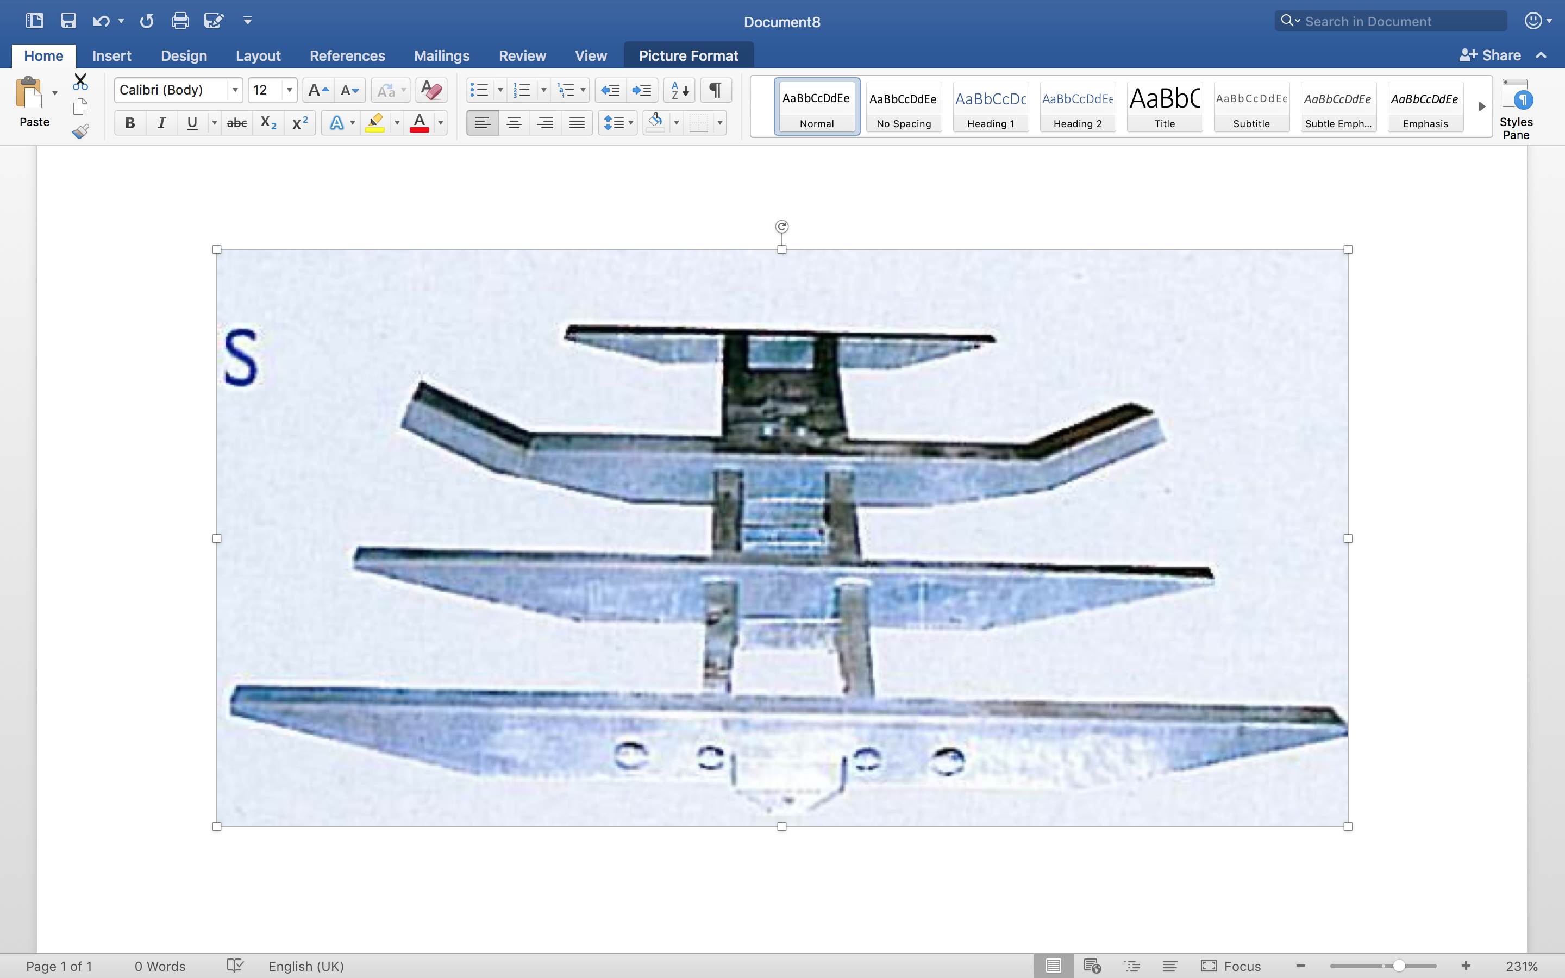Click the Print icon in title bar
Viewport: 1565px width, 978px height.
click(x=180, y=21)
